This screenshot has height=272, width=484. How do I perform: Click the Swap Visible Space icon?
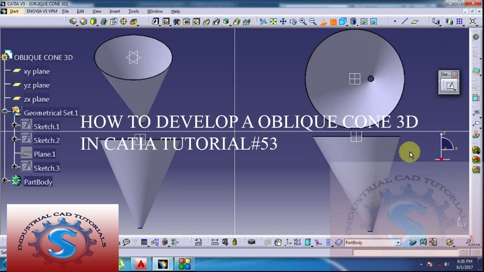point(373,22)
